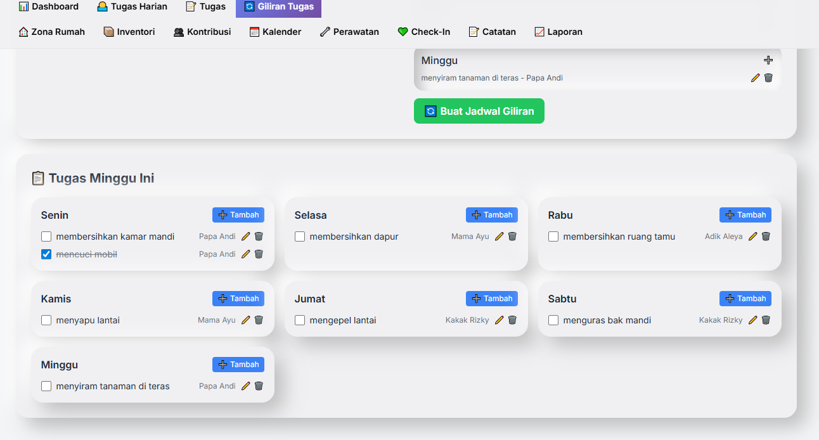Open the Laporan tab
The width and height of the screenshot is (819, 440).
558,32
